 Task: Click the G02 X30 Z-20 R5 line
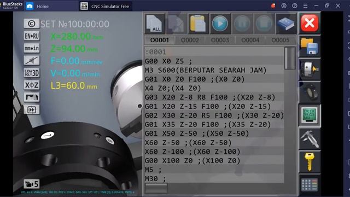[x=214, y=115]
